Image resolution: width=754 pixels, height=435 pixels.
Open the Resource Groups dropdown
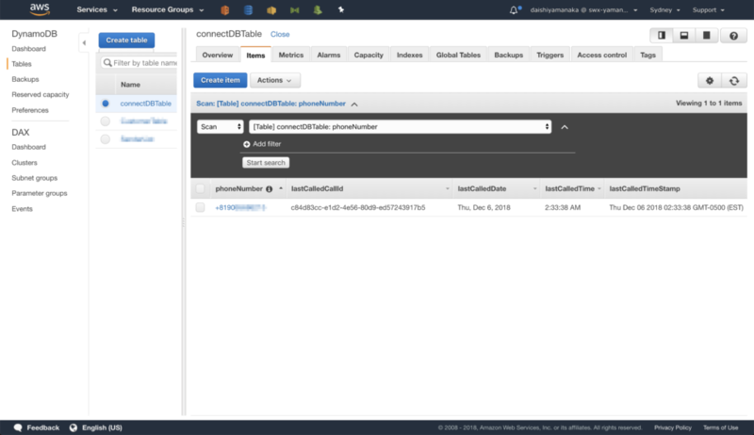[x=168, y=9]
